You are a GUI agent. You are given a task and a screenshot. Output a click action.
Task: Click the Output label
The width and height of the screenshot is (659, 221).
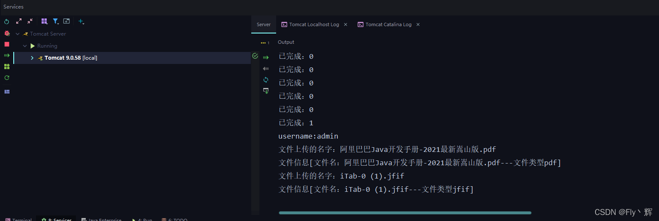click(286, 42)
